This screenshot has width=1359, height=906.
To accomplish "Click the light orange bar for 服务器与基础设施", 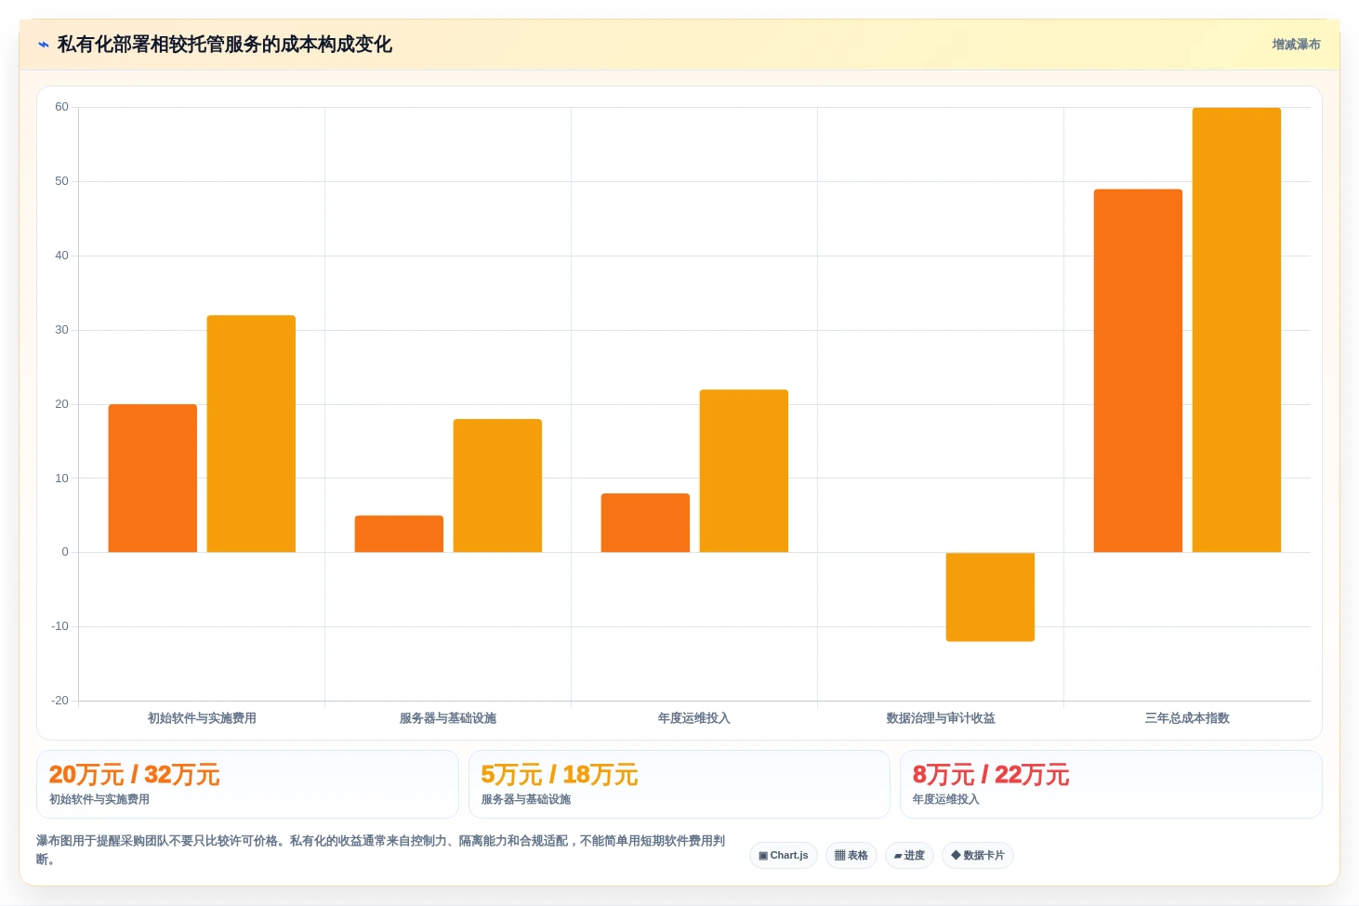I will pyautogui.click(x=497, y=486).
